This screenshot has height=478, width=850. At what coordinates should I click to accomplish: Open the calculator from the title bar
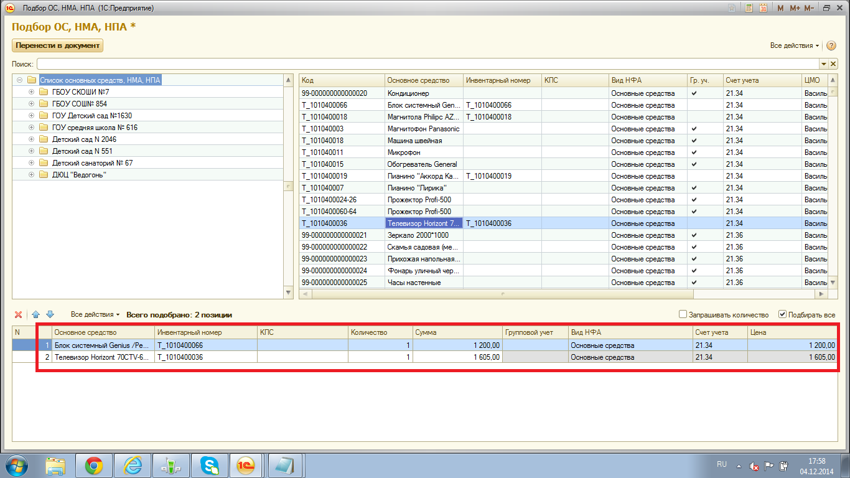(749, 8)
